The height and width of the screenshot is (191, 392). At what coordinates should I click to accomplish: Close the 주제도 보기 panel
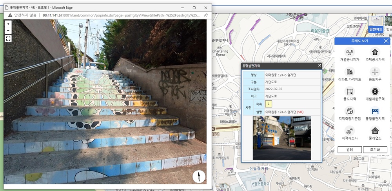click(x=386, y=41)
